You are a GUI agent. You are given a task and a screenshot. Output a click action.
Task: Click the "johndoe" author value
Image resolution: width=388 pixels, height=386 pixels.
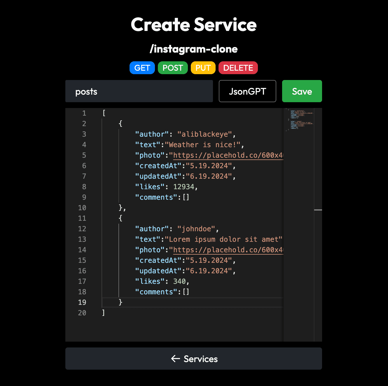(x=196, y=229)
